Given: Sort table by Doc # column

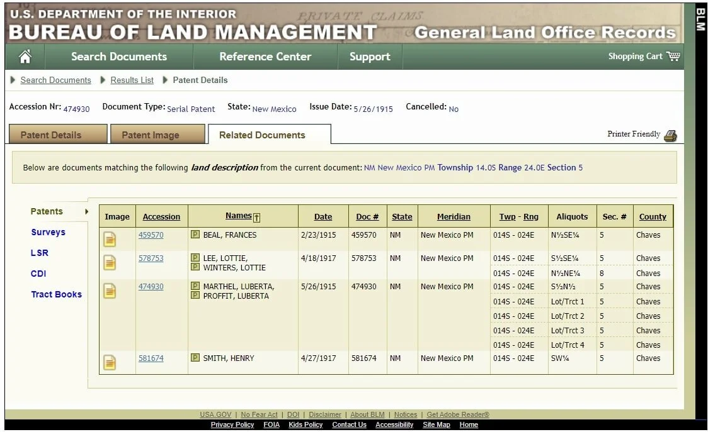Looking at the screenshot, I should coord(367,216).
